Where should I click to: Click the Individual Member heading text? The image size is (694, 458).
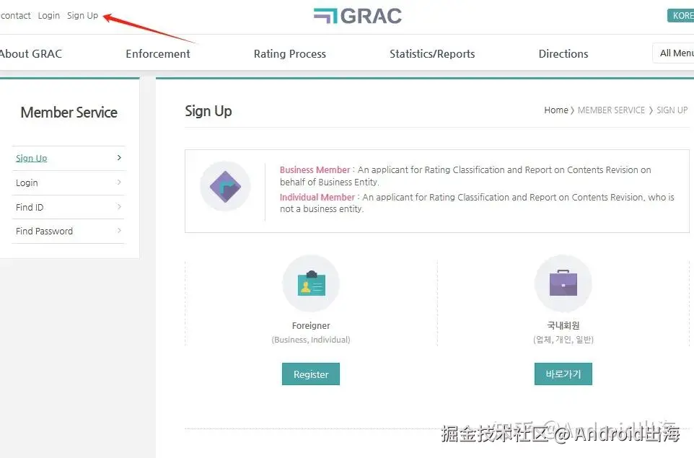click(317, 198)
